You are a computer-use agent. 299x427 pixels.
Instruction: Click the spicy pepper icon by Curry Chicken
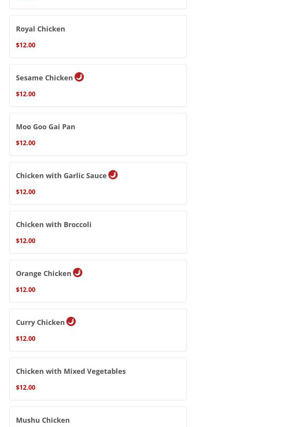71,321
